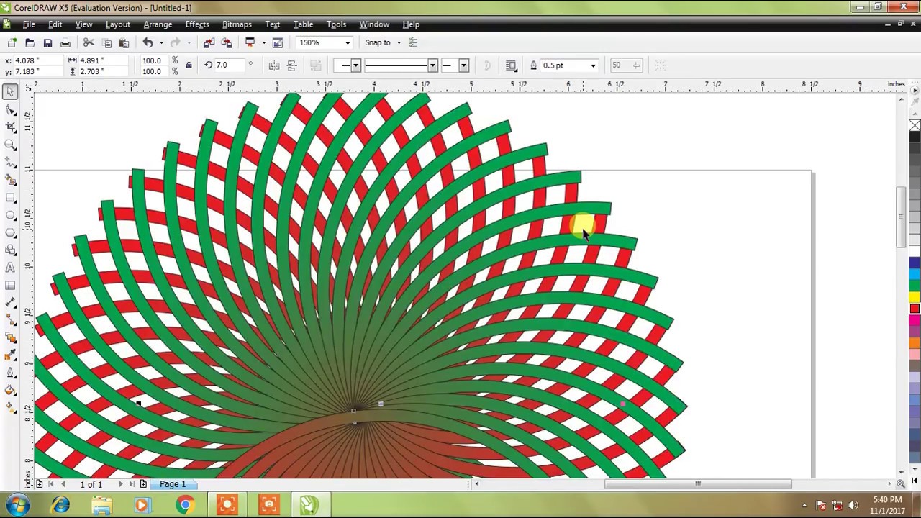The height and width of the screenshot is (518, 921).
Task: Open the start arrowhead dropdown
Action: click(355, 65)
